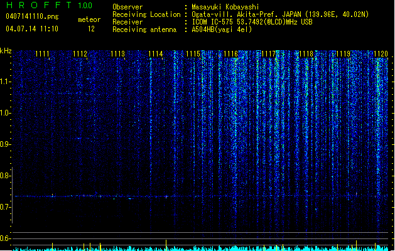Click the meteor label

[x=89, y=19]
